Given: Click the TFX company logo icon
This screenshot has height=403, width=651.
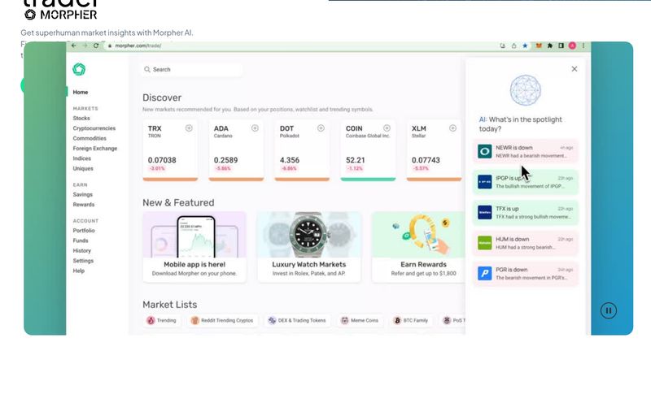Looking at the screenshot, I should tap(484, 212).
